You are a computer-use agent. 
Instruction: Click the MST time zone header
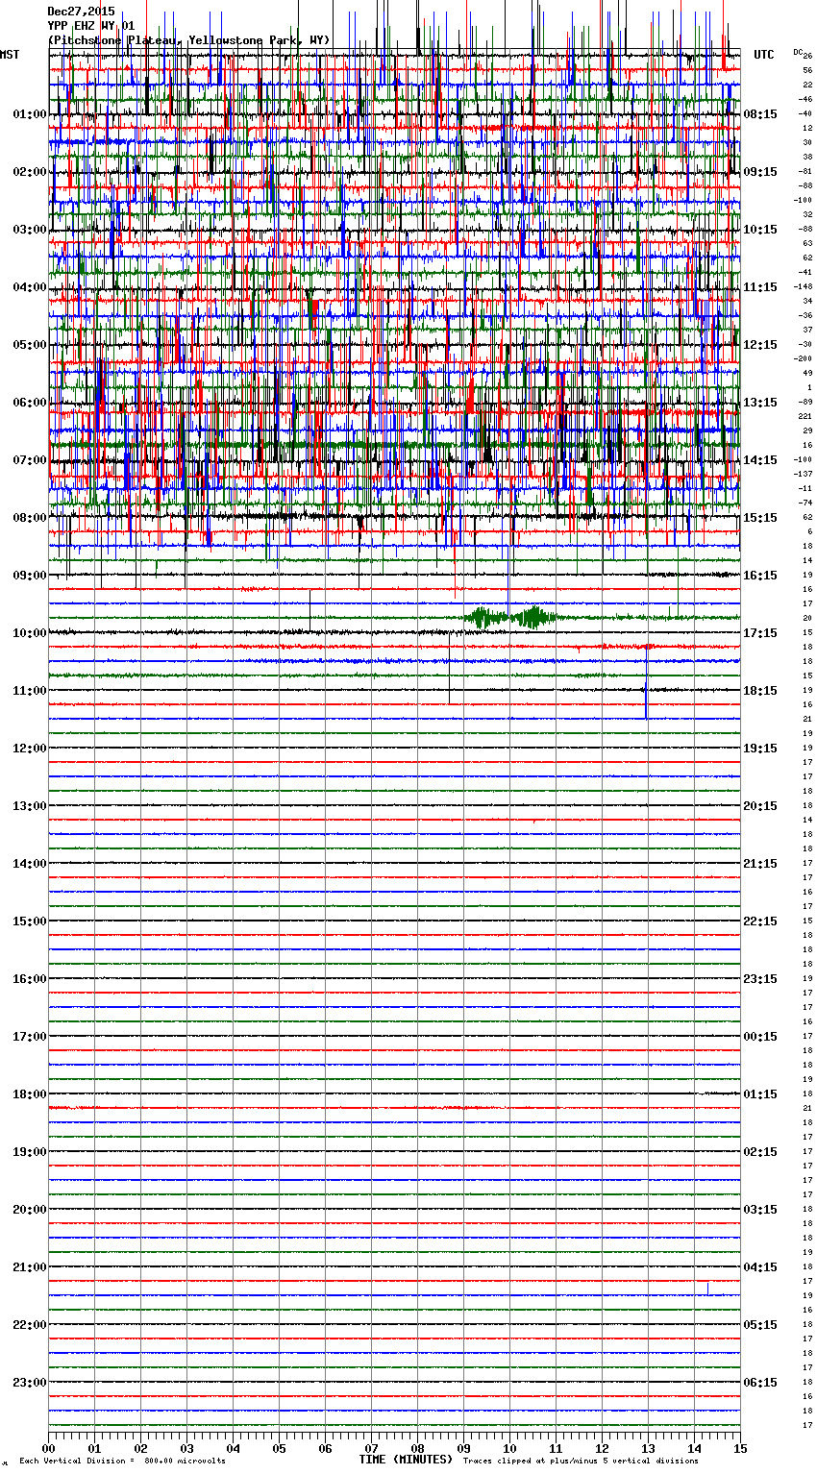(x=10, y=55)
